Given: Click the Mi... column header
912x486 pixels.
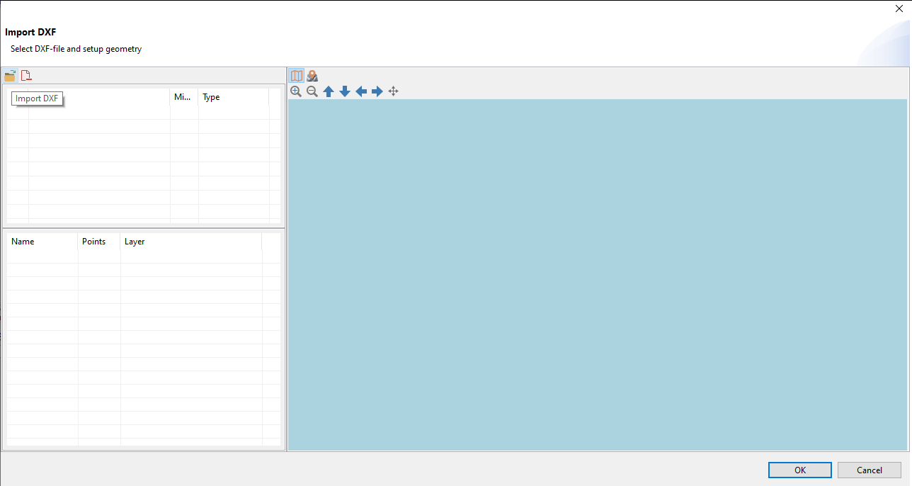Looking at the screenshot, I should pos(184,98).
